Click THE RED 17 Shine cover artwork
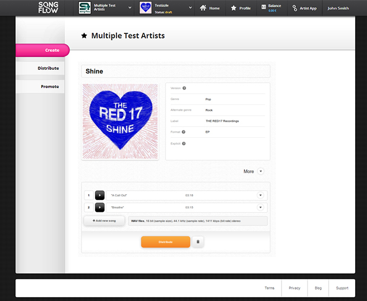Viewport: 367px width, 301px height. pyautogui.click(x=120, y=121)
